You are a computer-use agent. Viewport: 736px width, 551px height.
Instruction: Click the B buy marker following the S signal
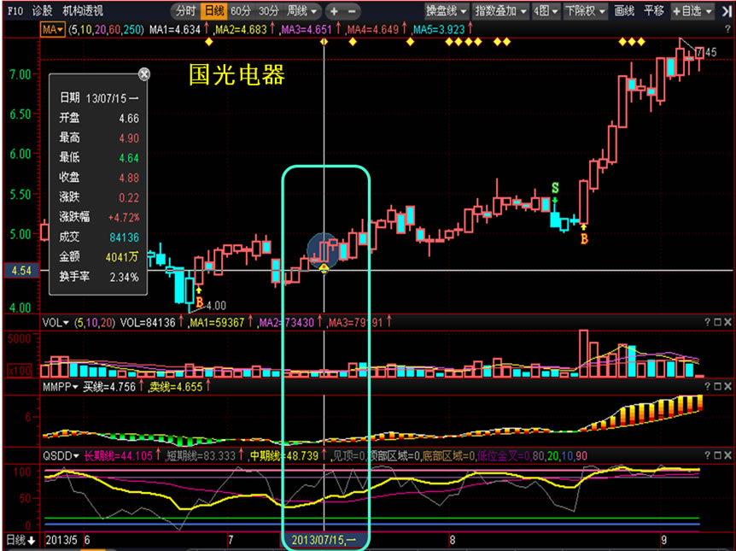(584, 239)
